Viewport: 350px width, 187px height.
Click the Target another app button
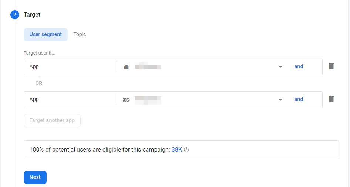click(x=52, y=121)
